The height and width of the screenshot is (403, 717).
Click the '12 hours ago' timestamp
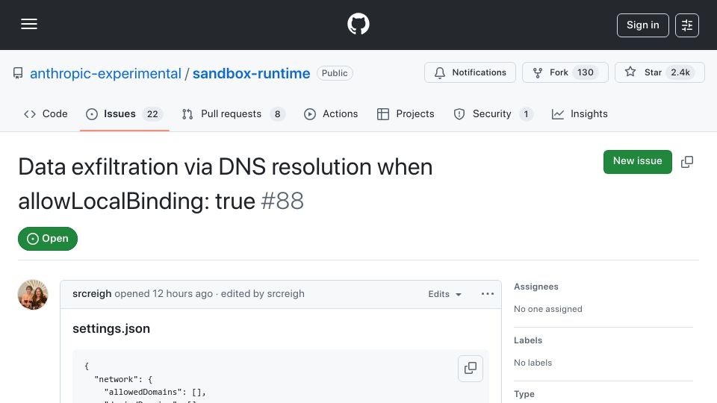(182, 294)
